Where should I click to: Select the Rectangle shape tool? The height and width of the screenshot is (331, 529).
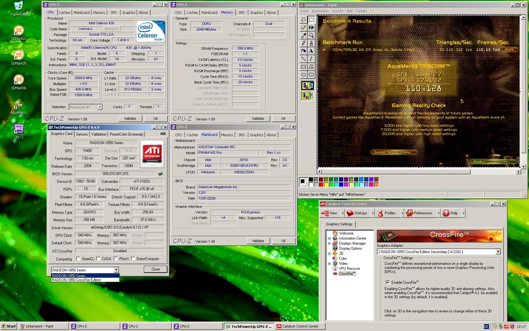point(303,67)
